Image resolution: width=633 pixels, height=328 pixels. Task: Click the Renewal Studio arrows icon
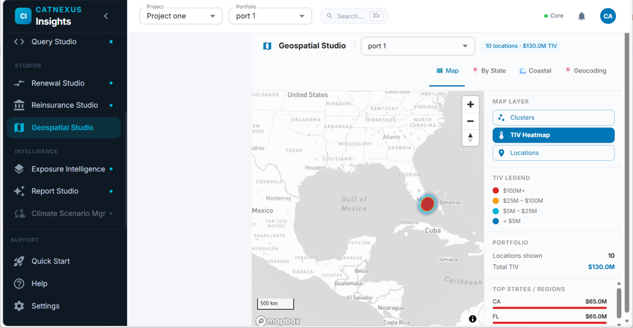pyautogui.click(x=19, y=84)
